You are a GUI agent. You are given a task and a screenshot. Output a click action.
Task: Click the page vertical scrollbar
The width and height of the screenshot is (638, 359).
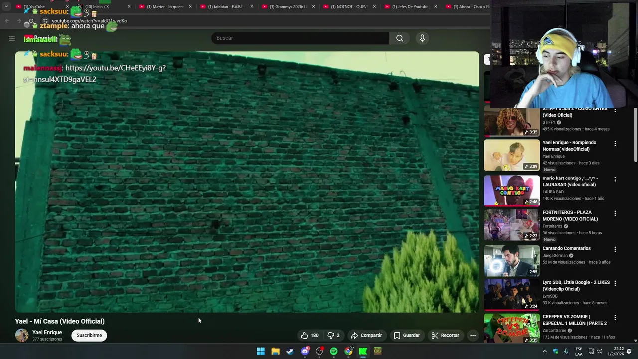point(636,135)
